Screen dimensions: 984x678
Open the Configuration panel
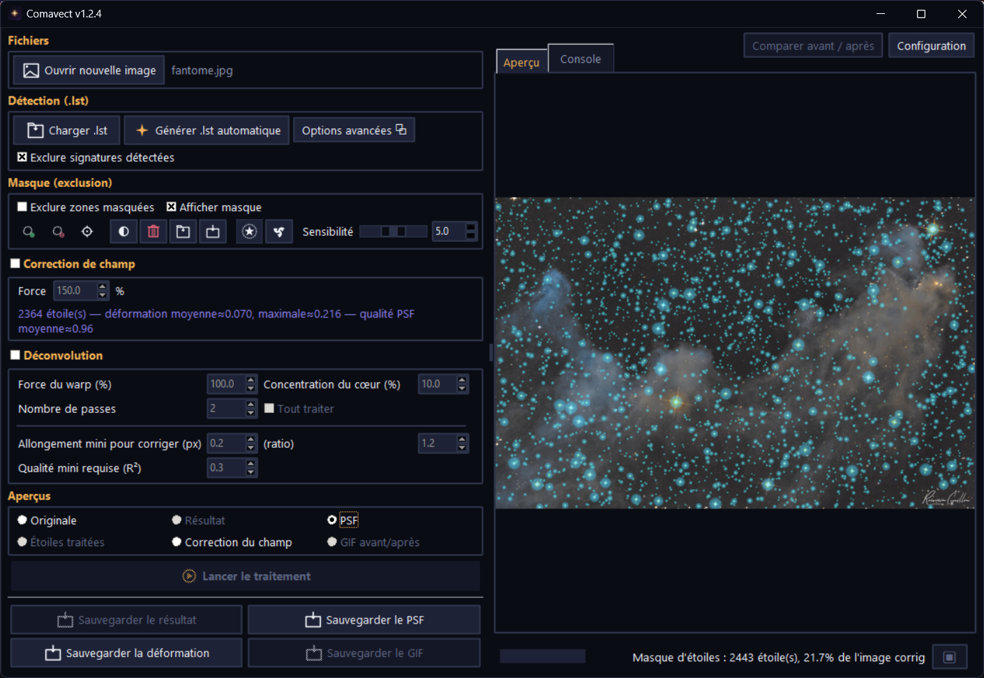[x=931, y=46]
